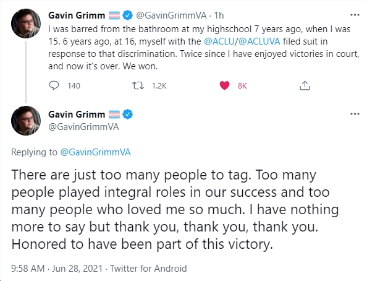Click the Gavin Grimm name on first tweet
Image resolution: width=367 pixels, height=281 pixels.
(77, 15)
